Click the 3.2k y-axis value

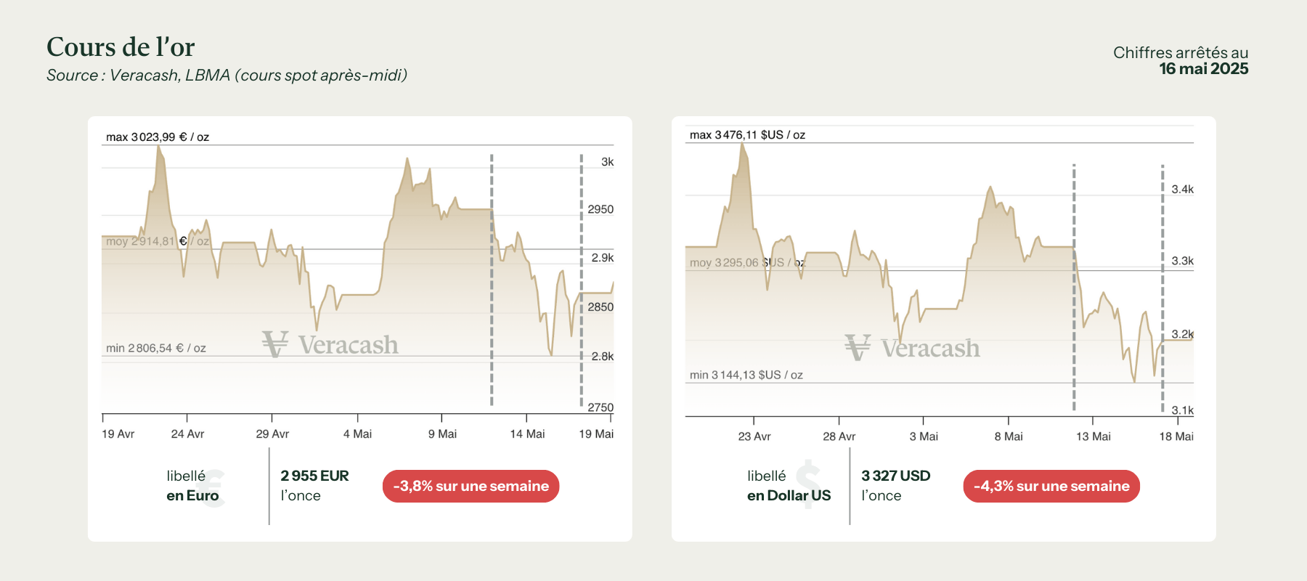click(x=1183, y=334)
